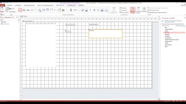Pick the Insert Page Break control
This screenshot has height=104, width=186.
55,10
